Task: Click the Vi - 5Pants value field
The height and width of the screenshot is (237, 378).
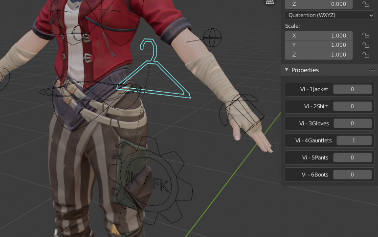Action: (x=352, y=158)
